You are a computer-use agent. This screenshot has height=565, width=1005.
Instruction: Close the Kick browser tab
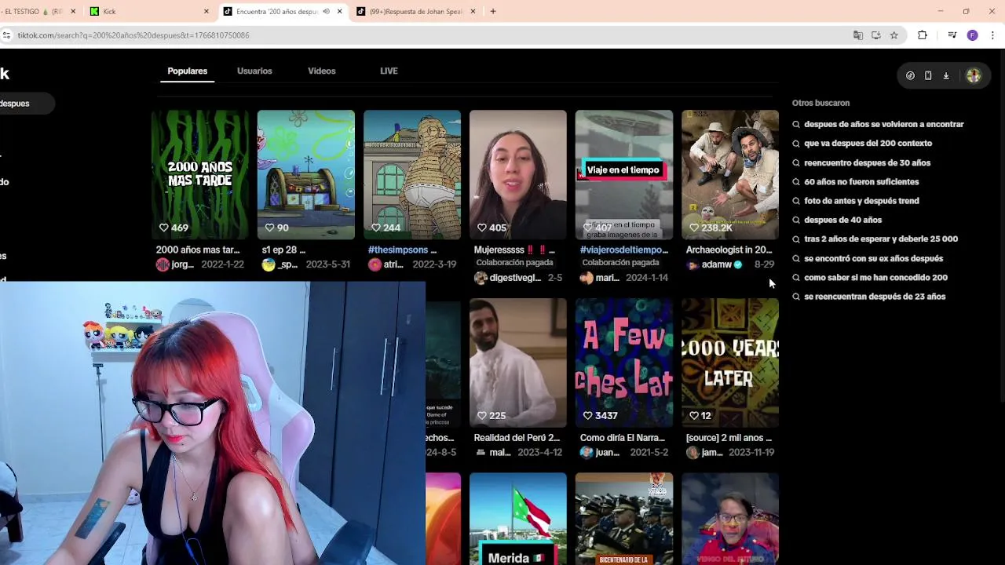coord(206,11)
